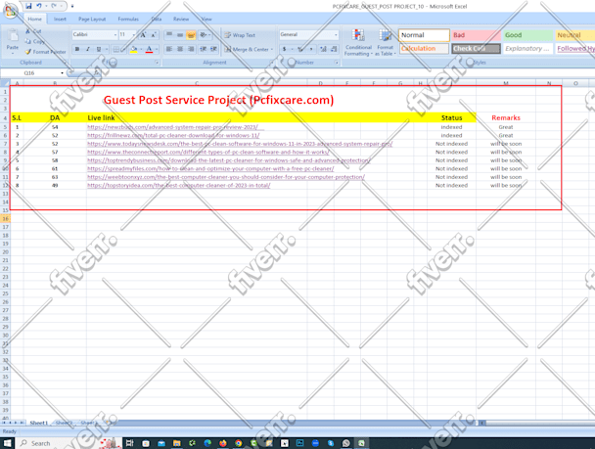Save workbook via Quick Access Toolbar
The height and width of the screenshot is (449, 595).
tap(28, 6)
